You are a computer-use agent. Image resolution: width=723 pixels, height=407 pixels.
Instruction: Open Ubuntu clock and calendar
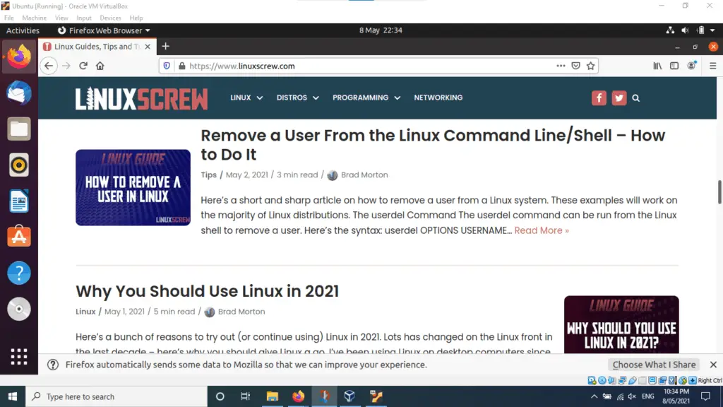(381, 30)
